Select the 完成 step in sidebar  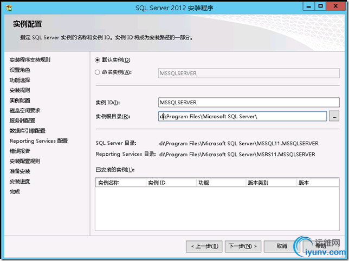coord(15,192)
